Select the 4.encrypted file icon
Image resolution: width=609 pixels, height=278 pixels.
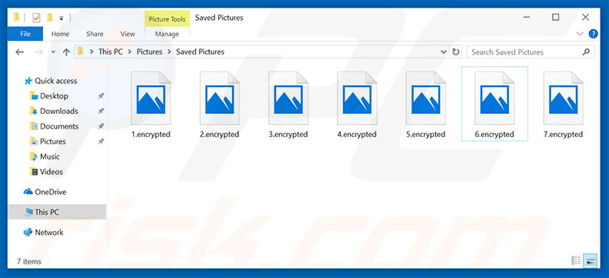click(x=357, y=98)
